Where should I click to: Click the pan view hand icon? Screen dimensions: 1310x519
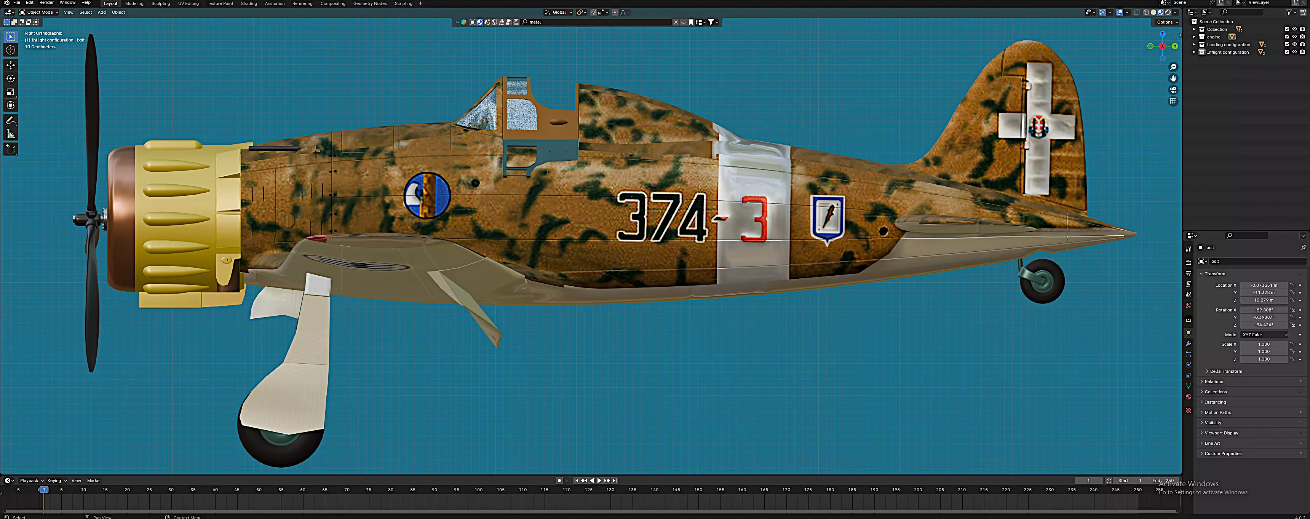[x=1173, y=78]
